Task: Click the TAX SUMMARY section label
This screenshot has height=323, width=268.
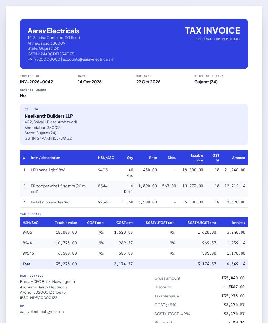Action: tap(31, 214)
